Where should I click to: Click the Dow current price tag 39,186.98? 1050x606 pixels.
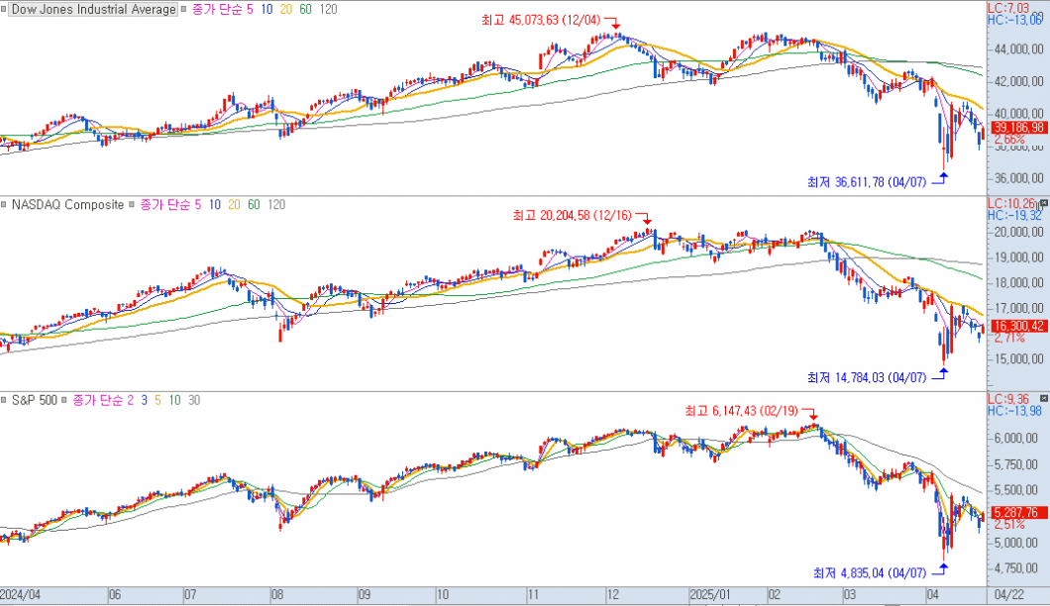click(x=1018, y=128)
